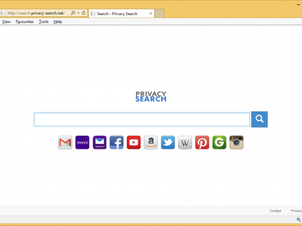Open a new blank tab
Image resolution: width=302 pixels, height=226 pixels.
click(159, 13)
